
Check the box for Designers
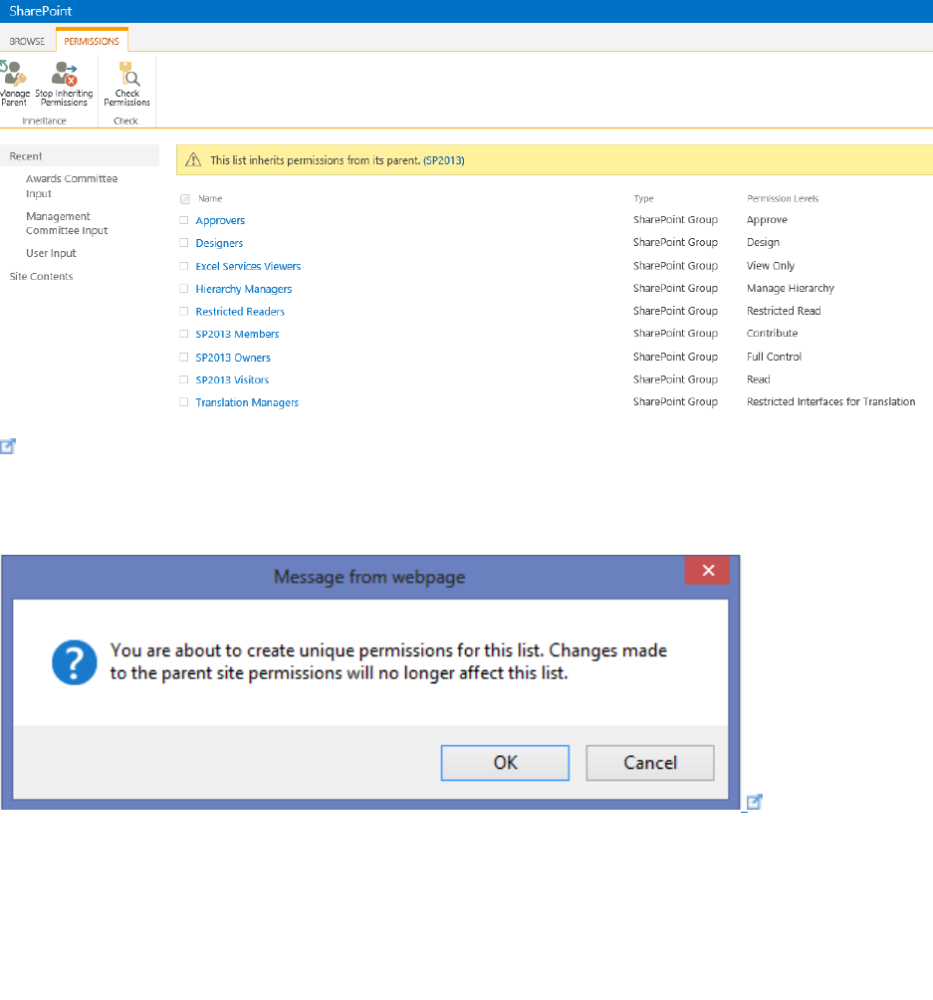(183, 242)
